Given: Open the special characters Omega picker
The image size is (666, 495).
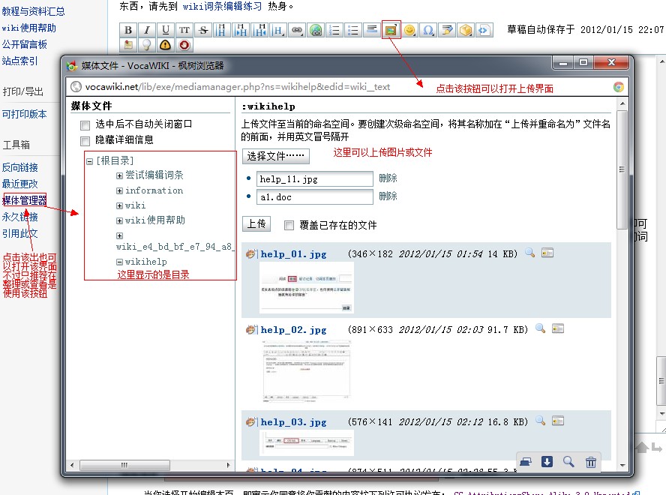Looking at the screenshot, I should [428, 30].
